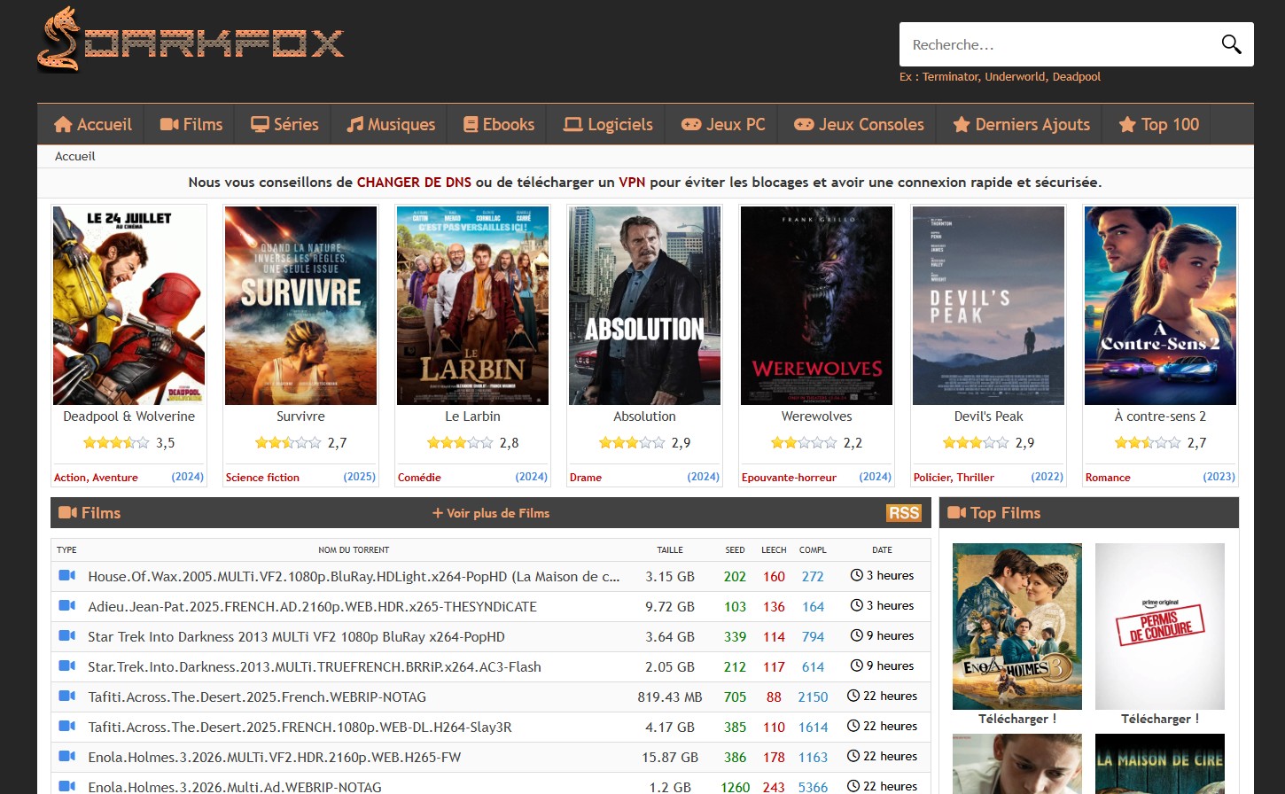Click the 9.72 GB size cell

pyautogui.click(x=670, y=606)
